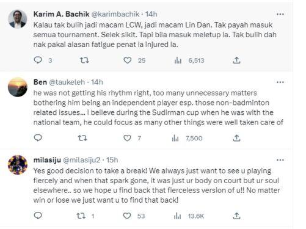The image size is (306, 229).
Task: Reply to Ben's tweet
Action: click(x=38, y=138)
